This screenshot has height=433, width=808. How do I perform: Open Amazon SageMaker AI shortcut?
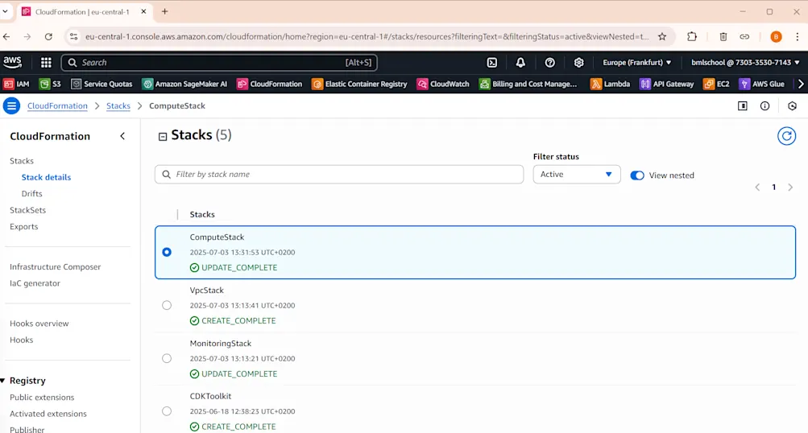coord(185,84)
